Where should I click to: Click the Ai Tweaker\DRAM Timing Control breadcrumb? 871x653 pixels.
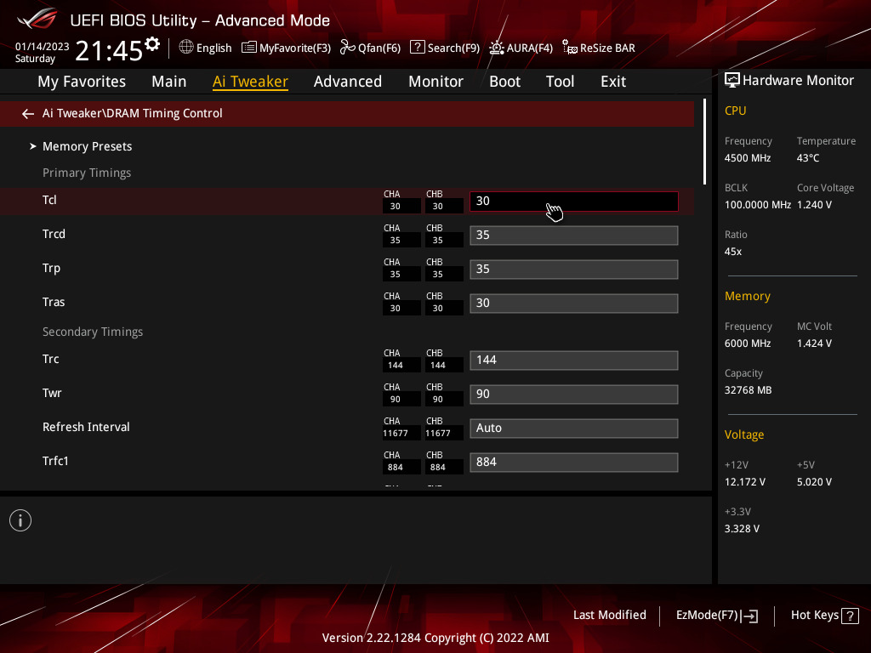point(132,113)
